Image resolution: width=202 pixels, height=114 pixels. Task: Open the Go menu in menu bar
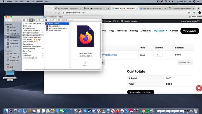coord(33,1)
